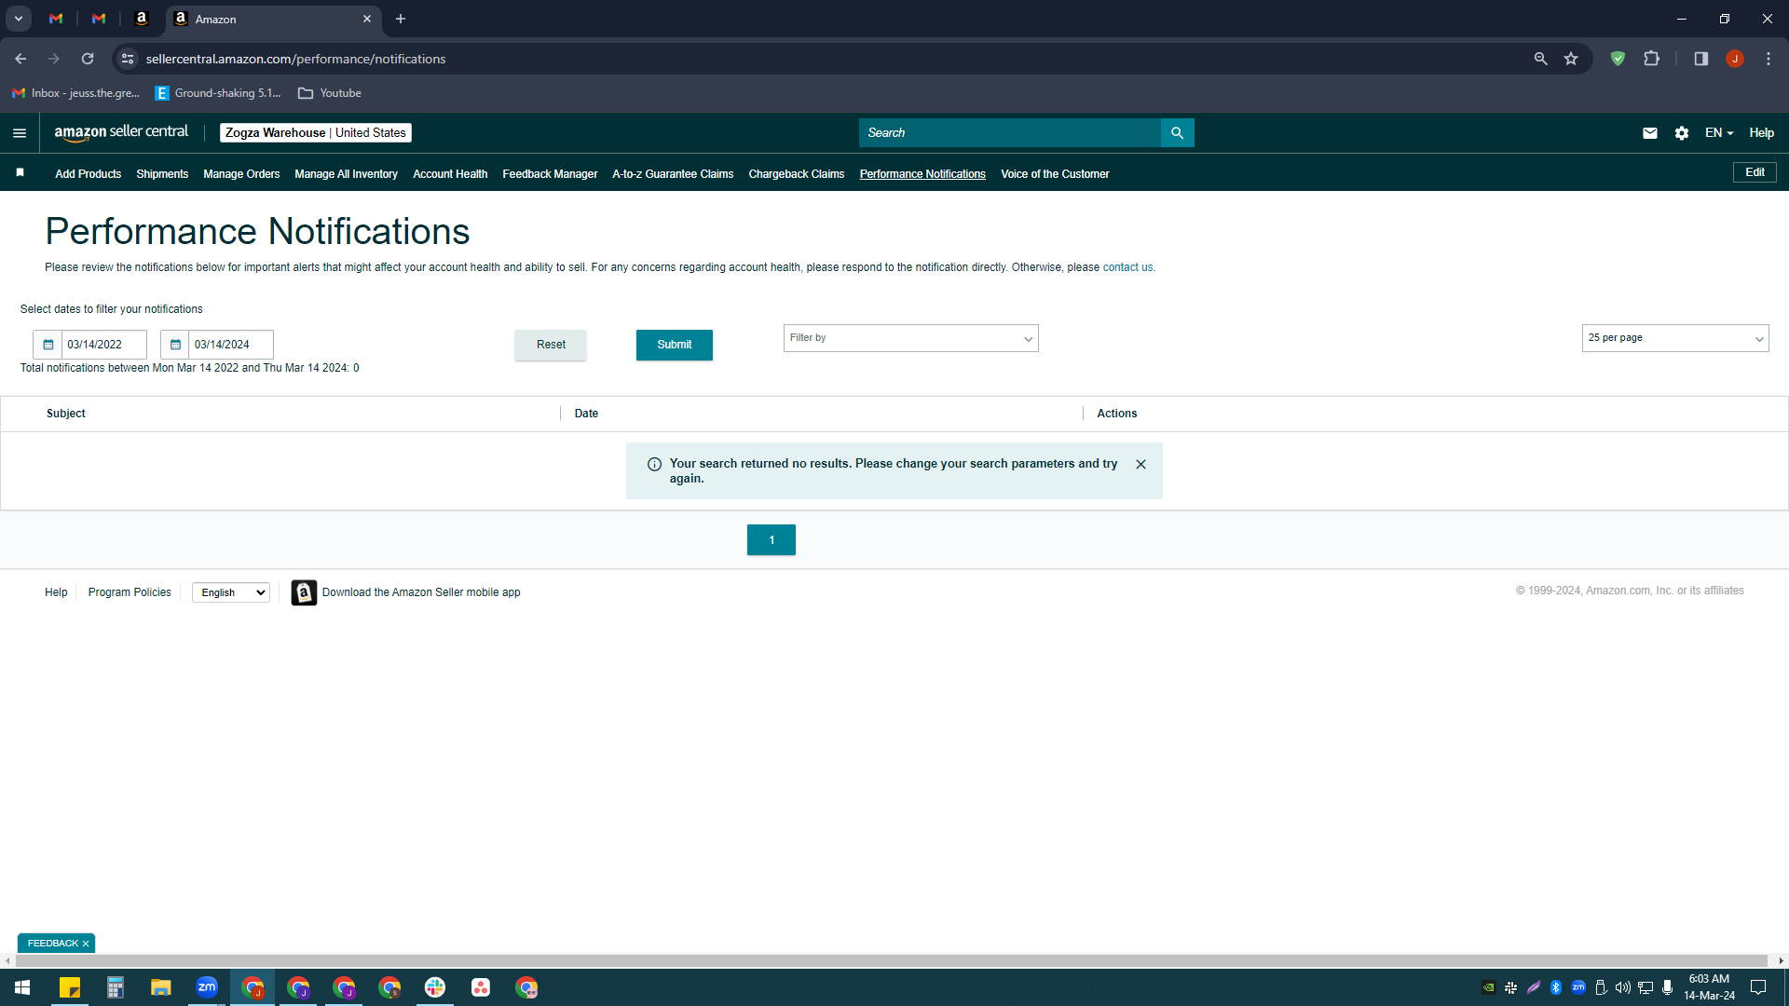This screenshot has height=1006, width=1789.
Task: Click page 1 pagination button
Action: 772,540
